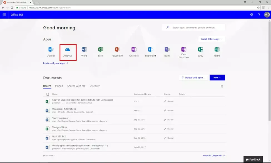Screen dimensions: 271x163
Task: Open the Chrome three-dot menu
Action: 268,7
